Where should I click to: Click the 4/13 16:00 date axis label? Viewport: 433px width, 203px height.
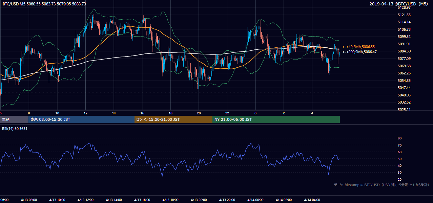click(142, 200)
